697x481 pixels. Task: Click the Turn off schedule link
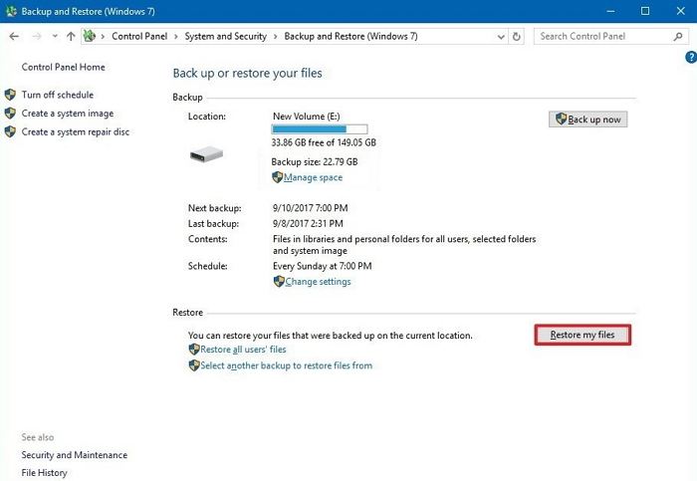pyautogui.click(x=58, y=95)
